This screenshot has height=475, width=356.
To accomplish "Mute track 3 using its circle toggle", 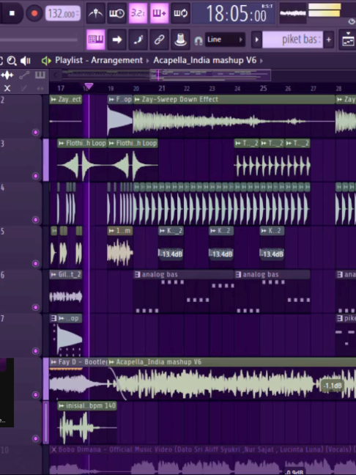I will (x=35, y=176).
